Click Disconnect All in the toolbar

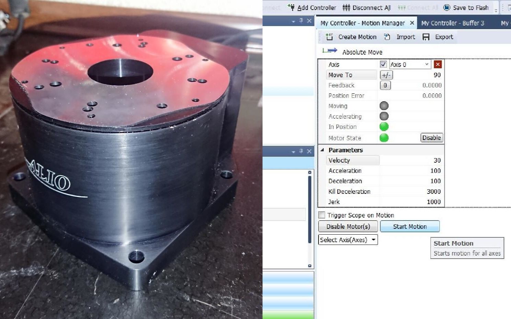[x=366, y=8]
